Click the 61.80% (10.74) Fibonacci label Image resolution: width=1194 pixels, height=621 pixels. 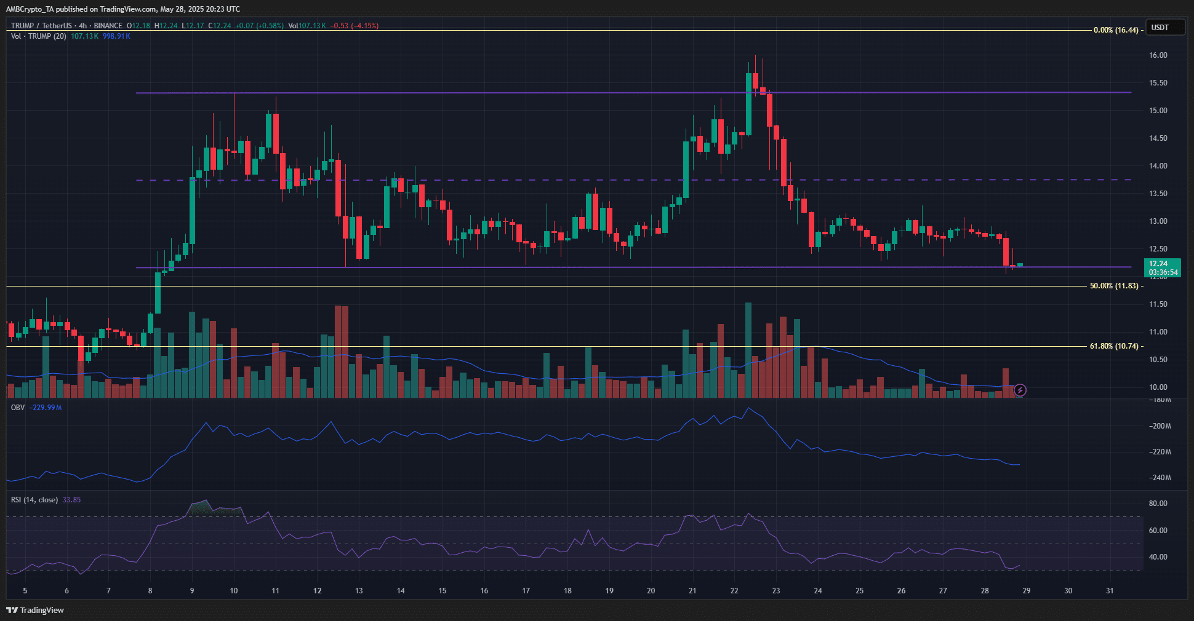(x=1114, y=346)
